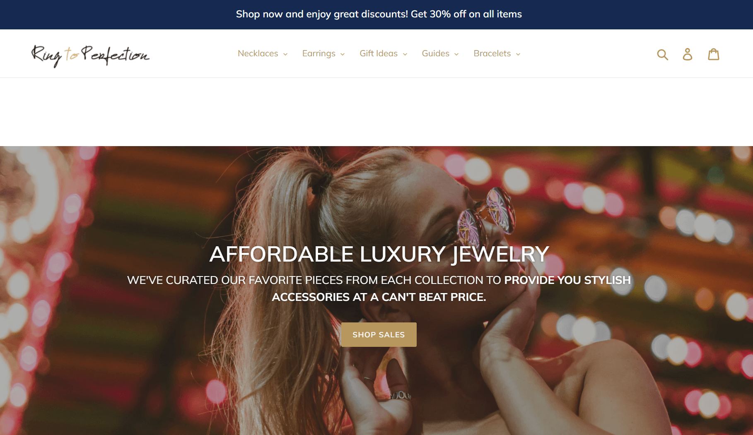Open the Bracelets menu label
The image size is (753, 435).
pyautogui.click(x=492, y=53)
